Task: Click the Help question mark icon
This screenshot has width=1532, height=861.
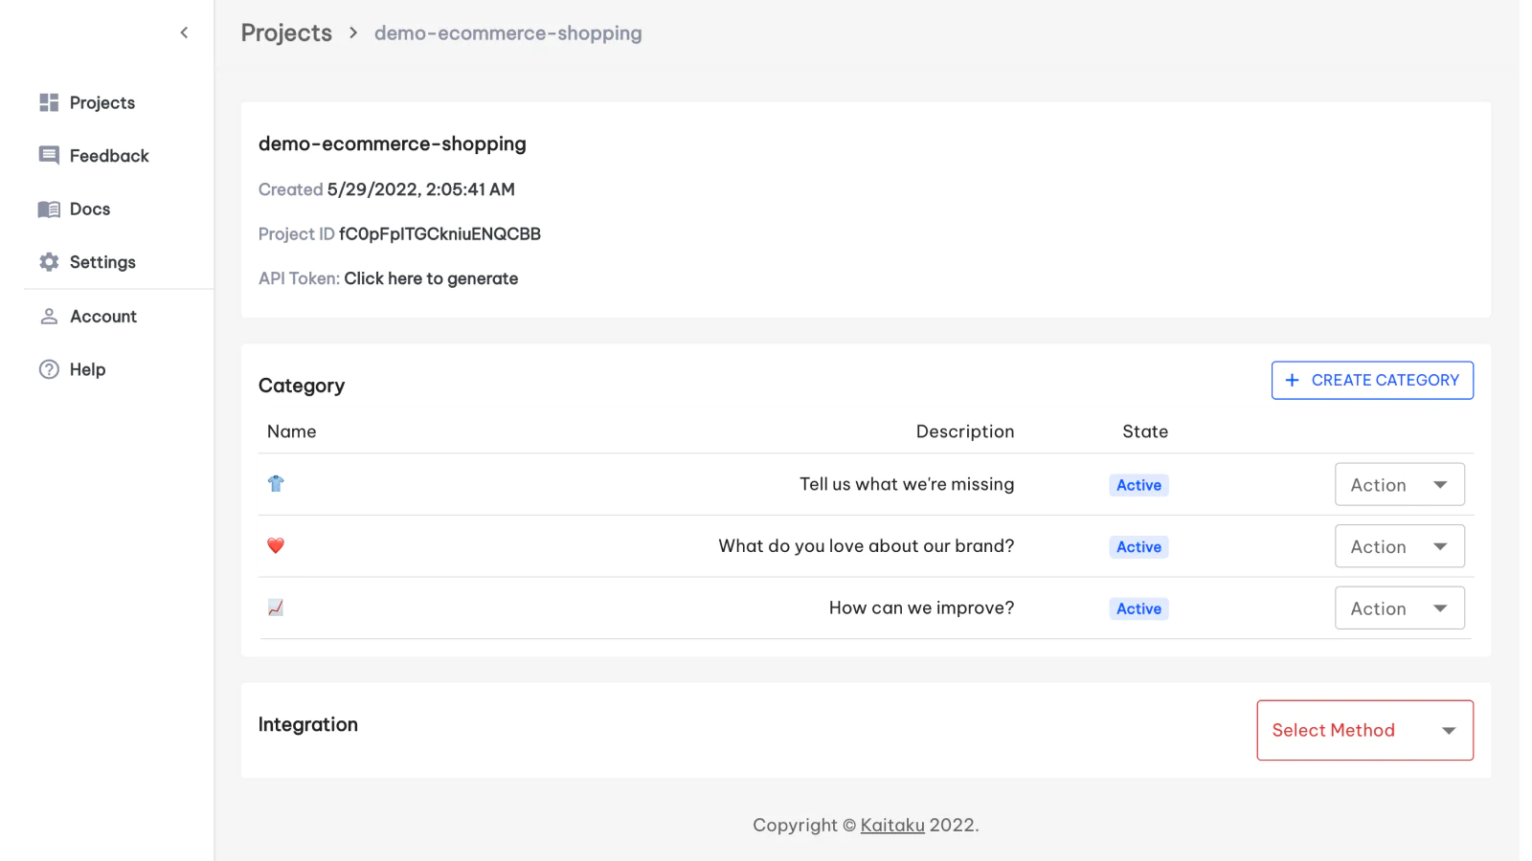Action: [49, 369]
